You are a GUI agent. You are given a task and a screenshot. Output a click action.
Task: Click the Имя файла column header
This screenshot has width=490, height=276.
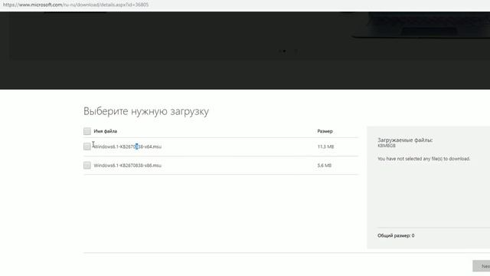106,131
